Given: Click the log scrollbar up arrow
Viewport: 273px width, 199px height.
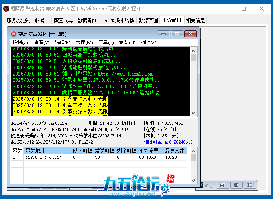Looking at the screenshot, I should pyautogui.click(x=193, y=51).
